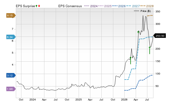The height and width of the screenshot is (101, 169).
Task: Click the 8.15 EPS value tag
Action: pyautogui.click(x=11, y=16)
